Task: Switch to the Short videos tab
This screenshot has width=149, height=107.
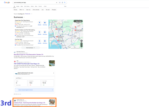Action: (x=27, y=6)
